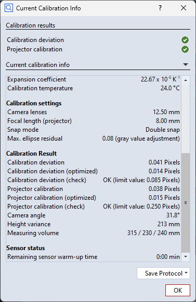Click the green check icon for Projector calibration
The height and width of the screenshot is (302, 196).
pos(185,49)
